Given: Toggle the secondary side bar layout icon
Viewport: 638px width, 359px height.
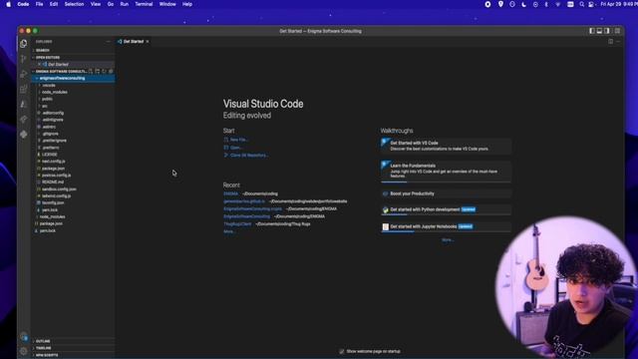Looking at the screenshot, I should coord(607,31).
